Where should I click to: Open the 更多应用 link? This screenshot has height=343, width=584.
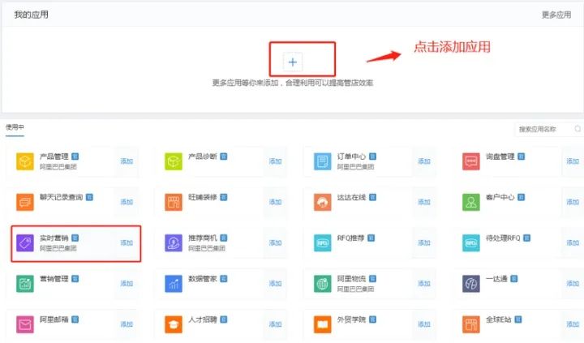click(556, 15)
